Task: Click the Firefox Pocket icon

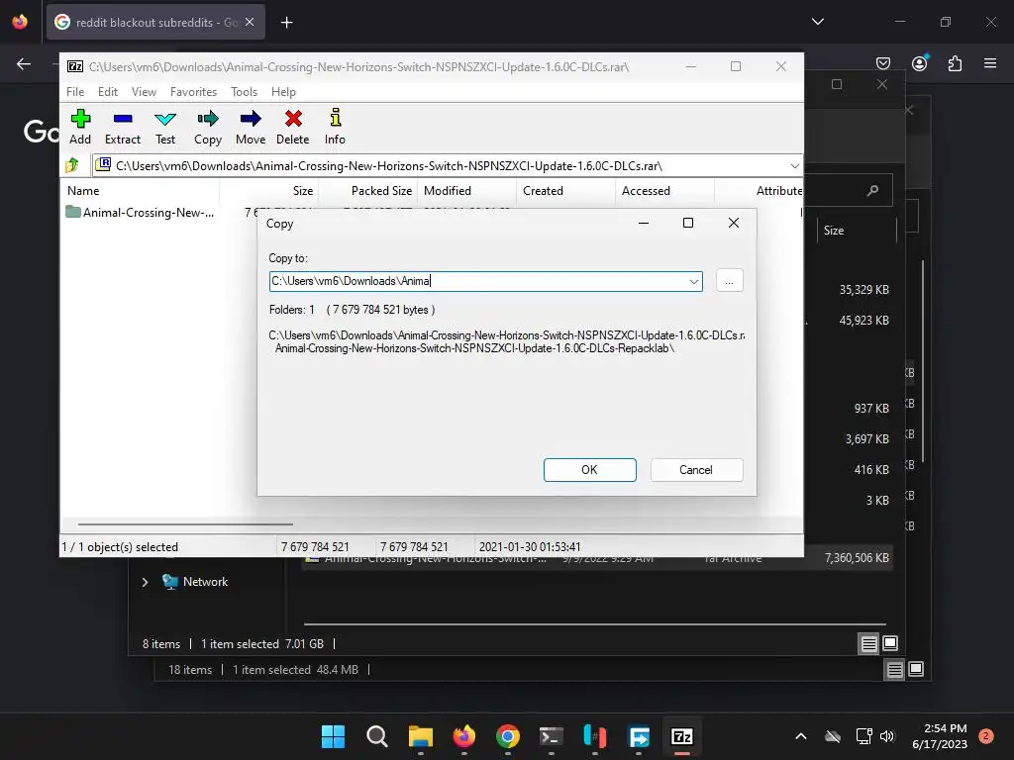Action: [x=882, y=63]
